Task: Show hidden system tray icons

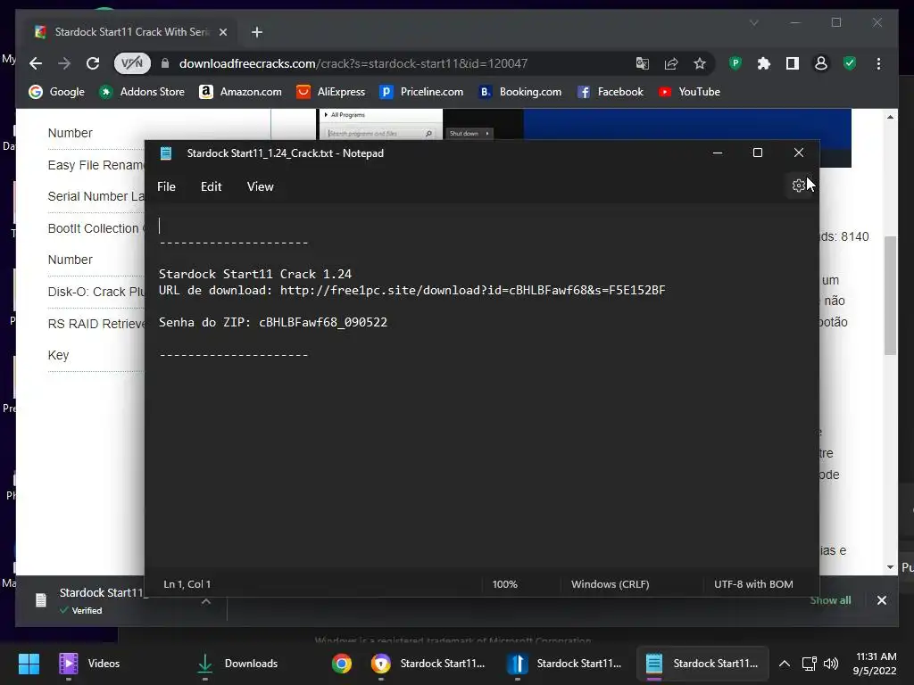Action: click(785, 664)
